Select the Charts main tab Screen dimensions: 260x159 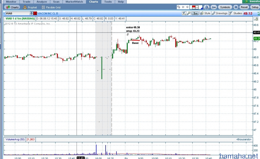click(93, 2)
